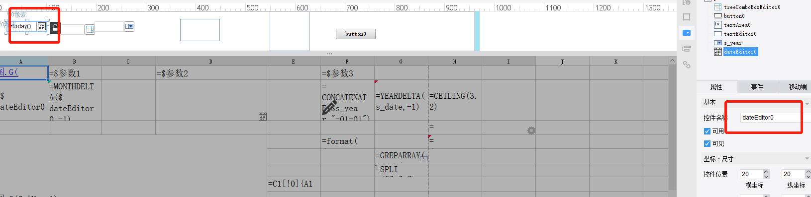Viewport: 811px width, 197px height.
Task: Switch to the 事件 tab
Action: (757, 87)
